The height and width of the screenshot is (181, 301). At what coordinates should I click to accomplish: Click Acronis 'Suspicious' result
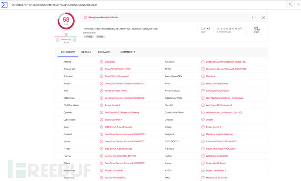click(x=110, y=62)
